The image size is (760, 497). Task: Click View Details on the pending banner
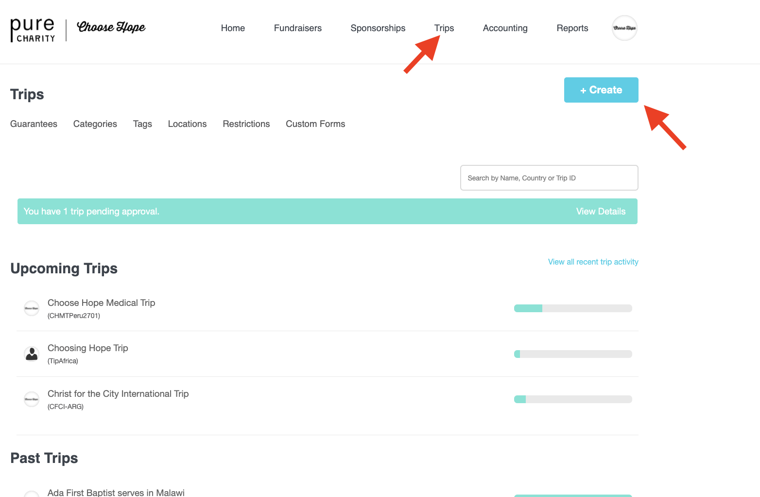(x=601, y=212)
